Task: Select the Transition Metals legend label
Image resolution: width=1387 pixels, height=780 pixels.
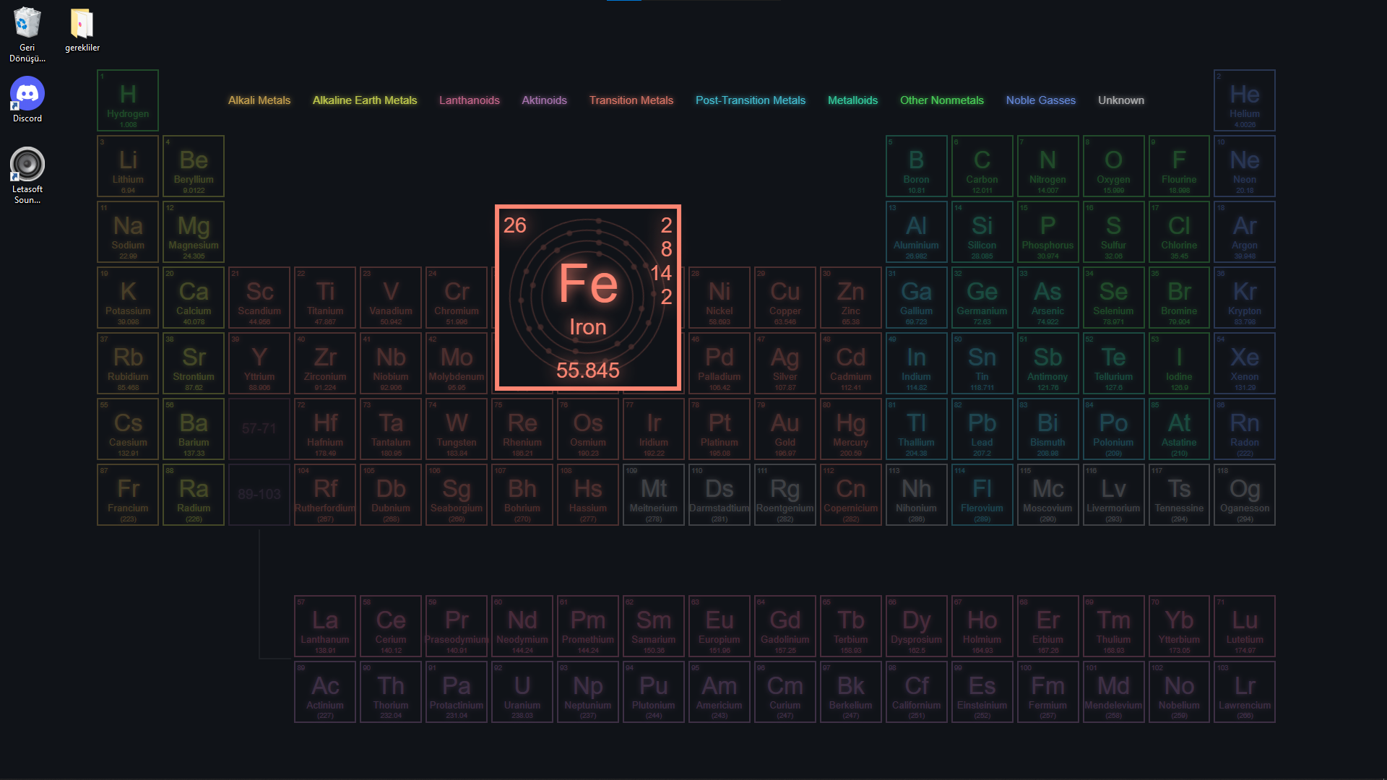Action: click(631, 100)
